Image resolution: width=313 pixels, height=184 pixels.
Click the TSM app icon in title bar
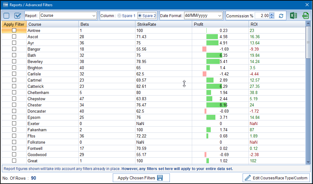5,5
